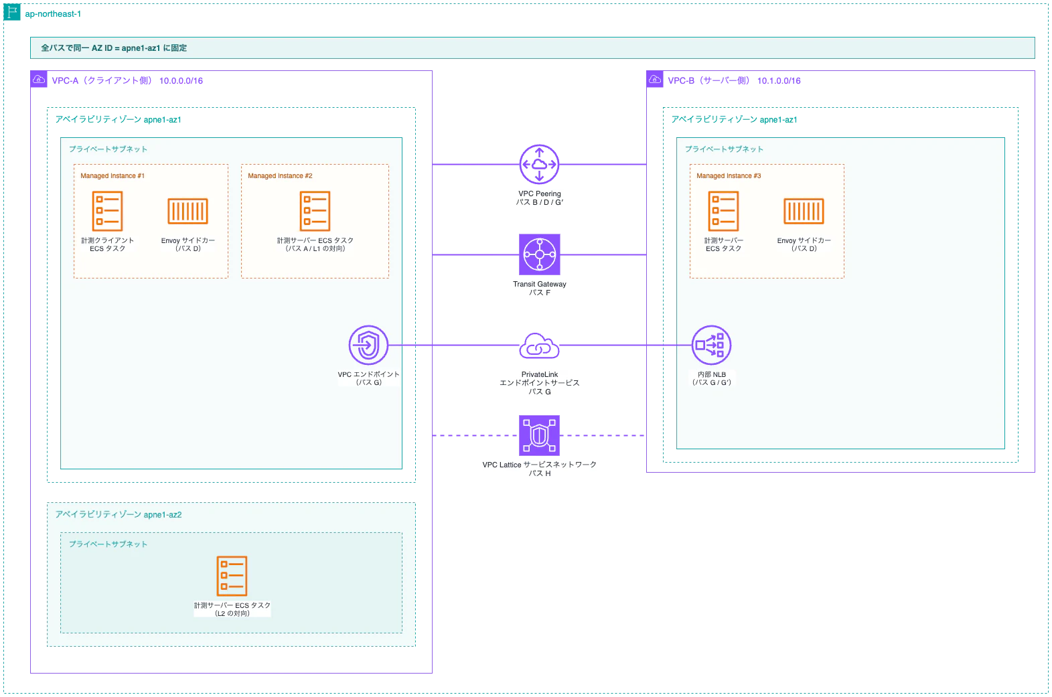Click 計測サーバー ECS タスク caption in Managed Instance #3
The width and height of the screenshot is (1052, 697).
(x=723, y=244)
